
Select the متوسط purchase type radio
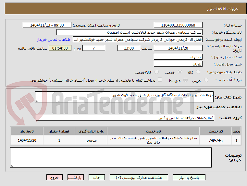(x=186, y=80)
